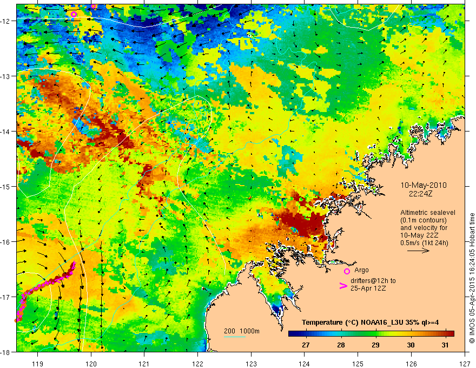Click latitude axis label -14
Image resolution: width=476 pixels, height=368 pixels.
(6, 131)
